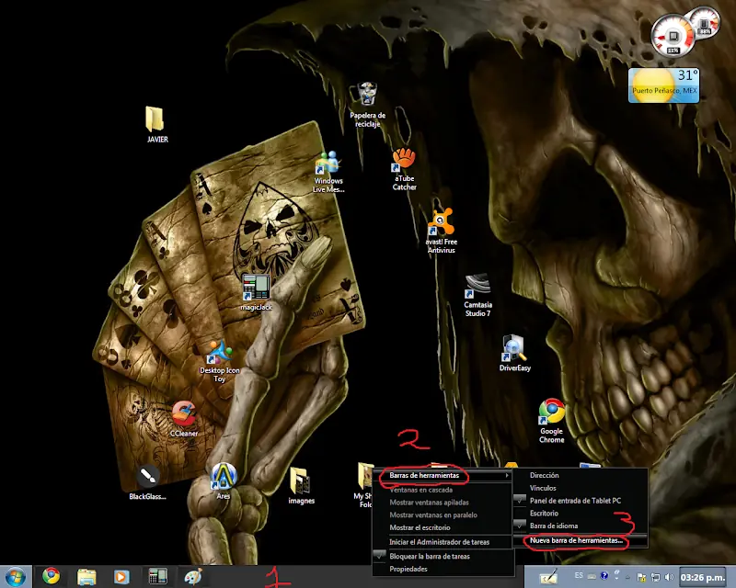This screenshot has width=736, height=588.
Task: Select the BlackGlass desktop icon
Action: point(147,483)
